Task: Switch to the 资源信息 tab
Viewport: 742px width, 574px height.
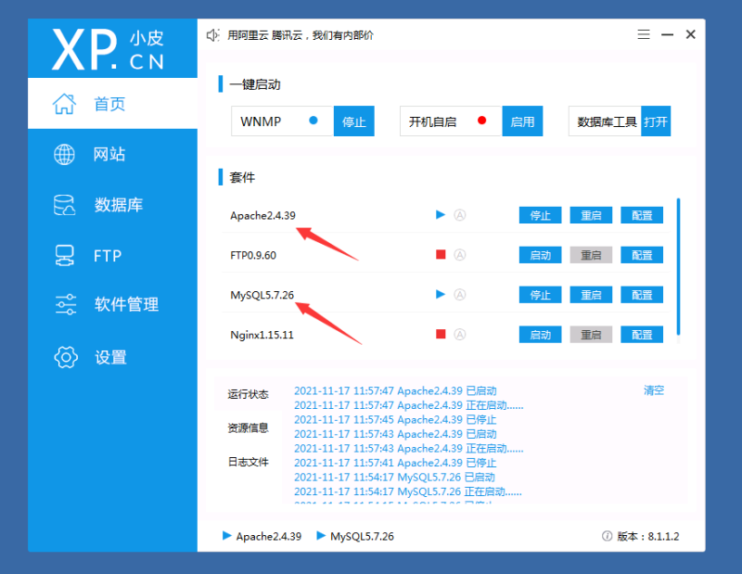Action: click(248, 427)
